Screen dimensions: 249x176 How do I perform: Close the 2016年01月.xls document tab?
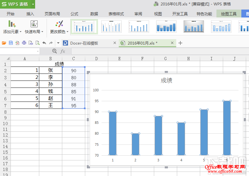pyautogui.click(x=172, y=43)
